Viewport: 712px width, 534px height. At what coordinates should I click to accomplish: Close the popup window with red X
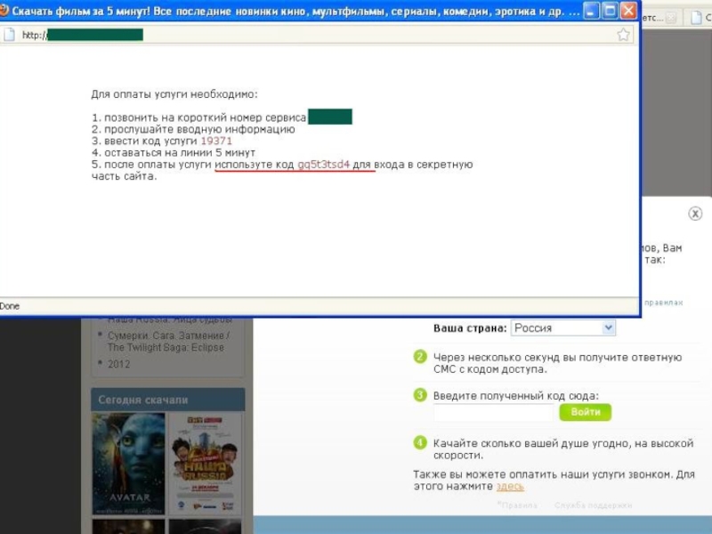(629, 11)
